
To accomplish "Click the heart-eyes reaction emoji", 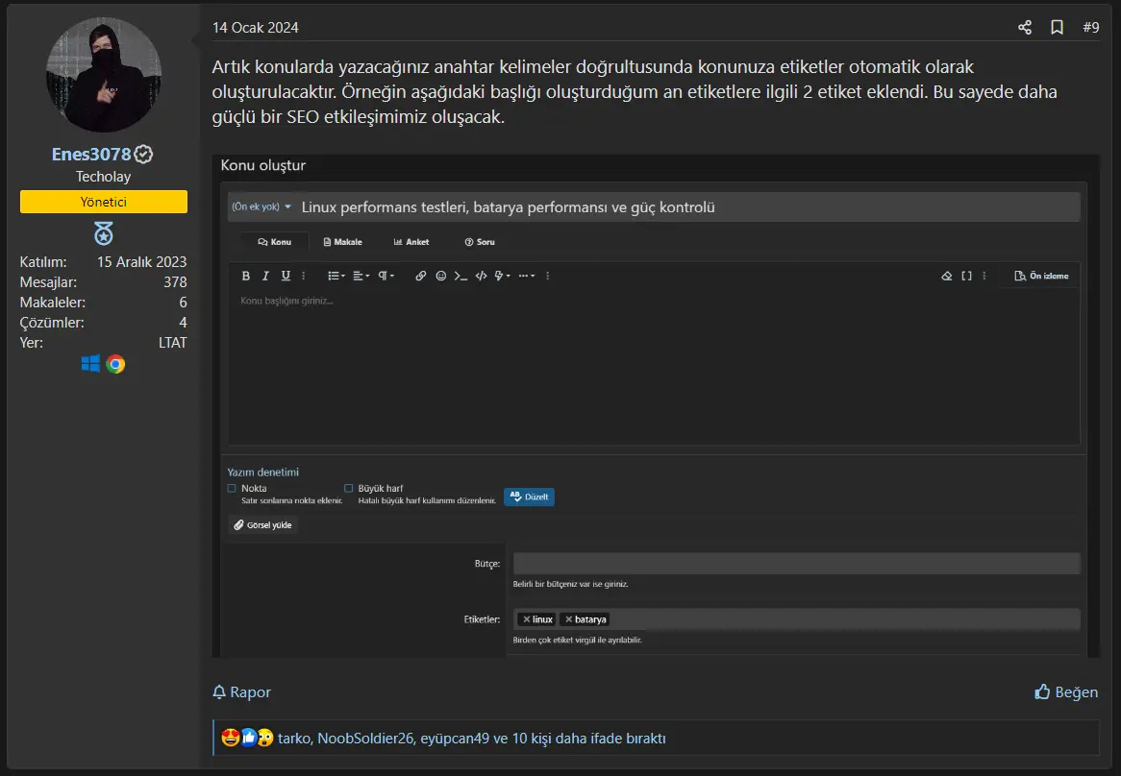I will pyautogui.click(x=230, y=738).
